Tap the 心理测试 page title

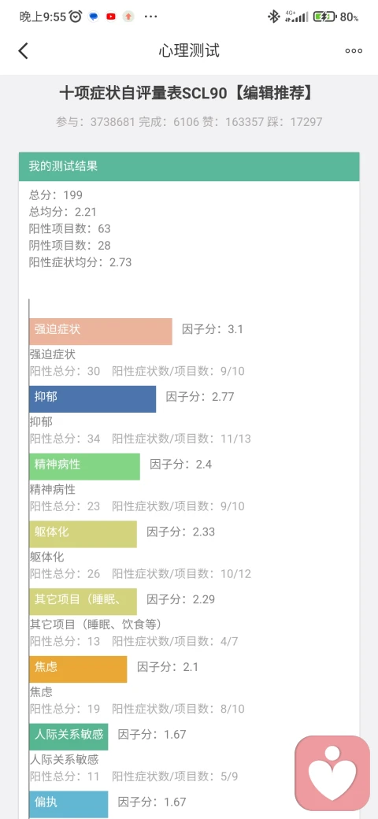click(x=189, y=50)
